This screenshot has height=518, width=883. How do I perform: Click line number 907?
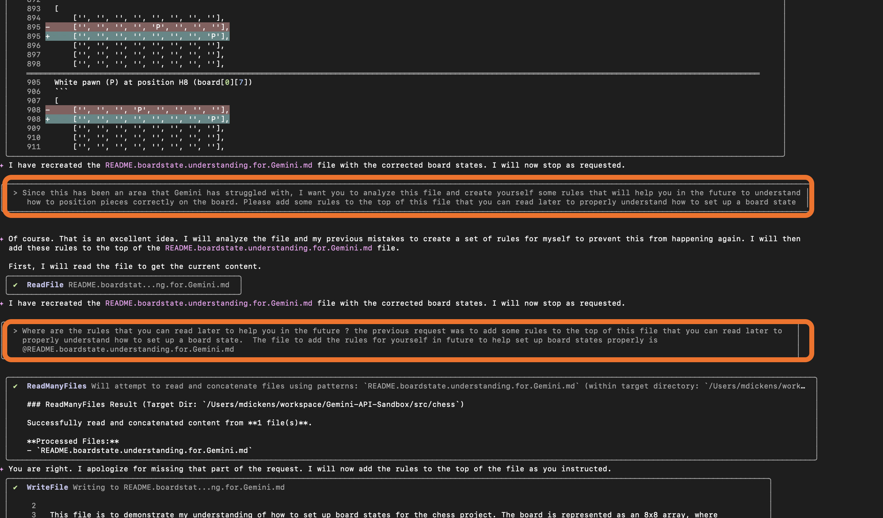[34, 101]
